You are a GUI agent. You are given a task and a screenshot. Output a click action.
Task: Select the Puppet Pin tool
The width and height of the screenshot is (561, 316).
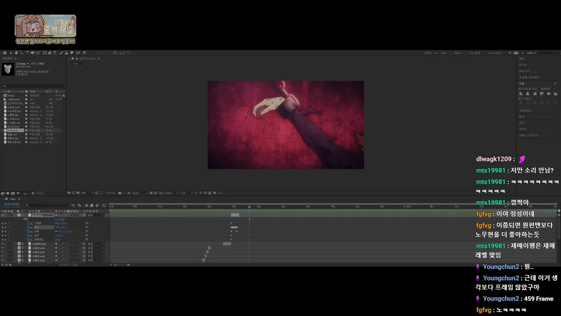click(x=84, y=53)
